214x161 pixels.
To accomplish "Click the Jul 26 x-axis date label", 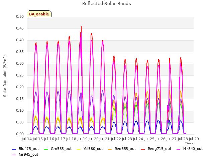I will [x=160, y=139].
